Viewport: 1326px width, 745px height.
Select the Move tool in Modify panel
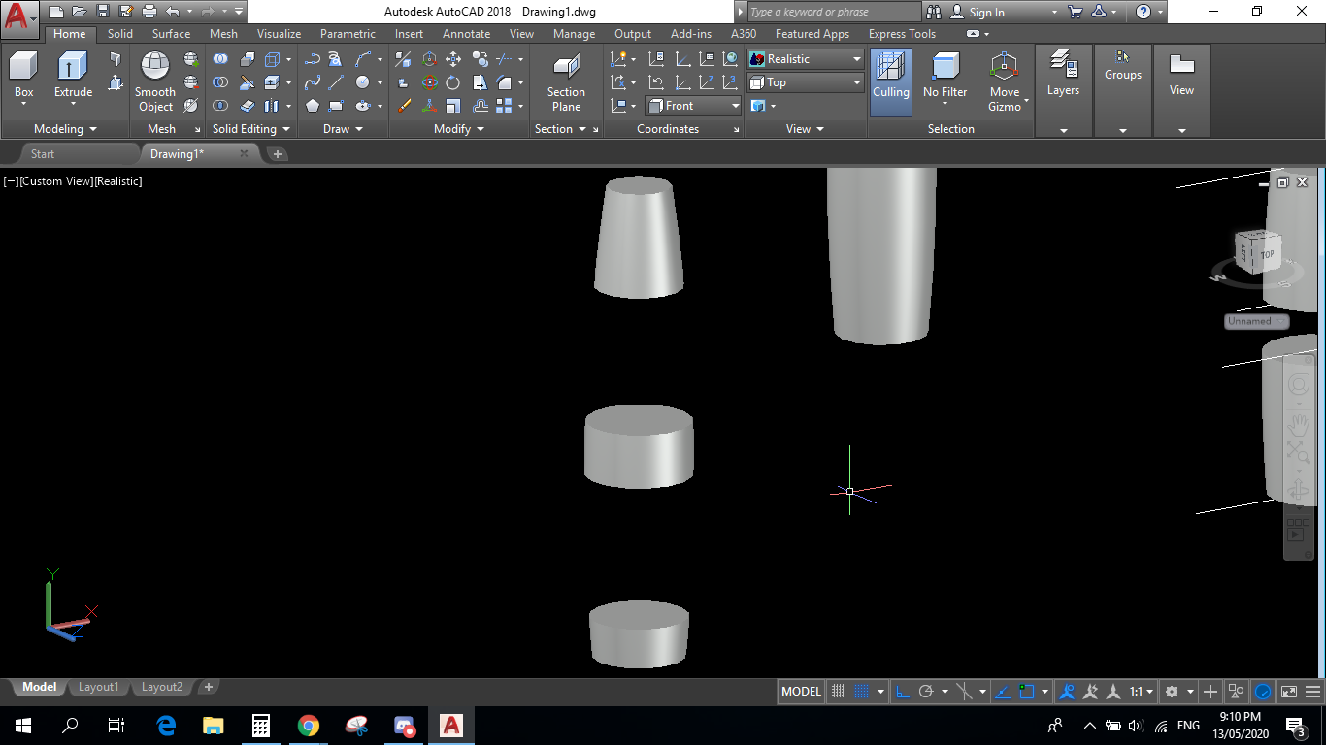452,59
